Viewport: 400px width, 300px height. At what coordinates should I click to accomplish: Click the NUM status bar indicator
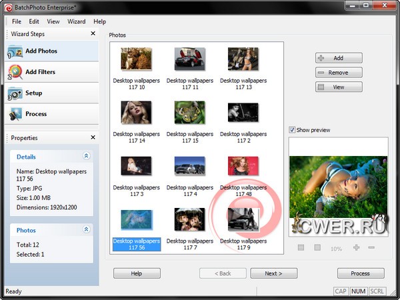359,291
